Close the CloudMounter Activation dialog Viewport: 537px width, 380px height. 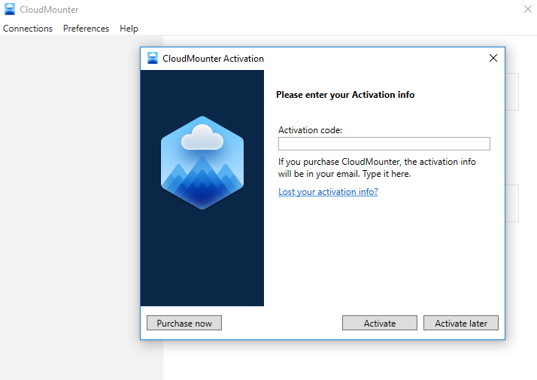[x=493, y=58]
